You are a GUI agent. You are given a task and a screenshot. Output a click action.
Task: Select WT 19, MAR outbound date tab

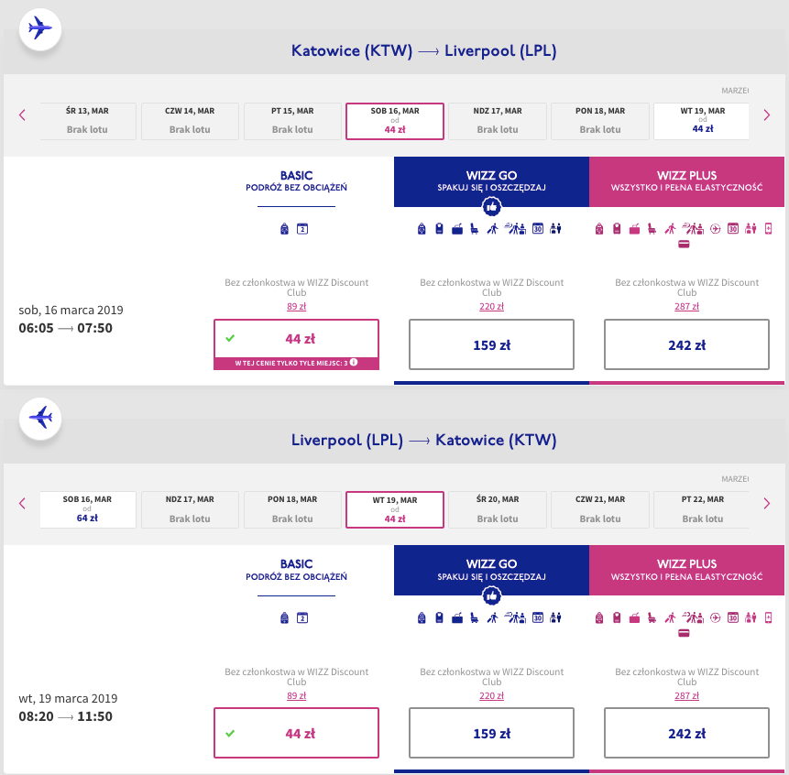coord(702,121)
